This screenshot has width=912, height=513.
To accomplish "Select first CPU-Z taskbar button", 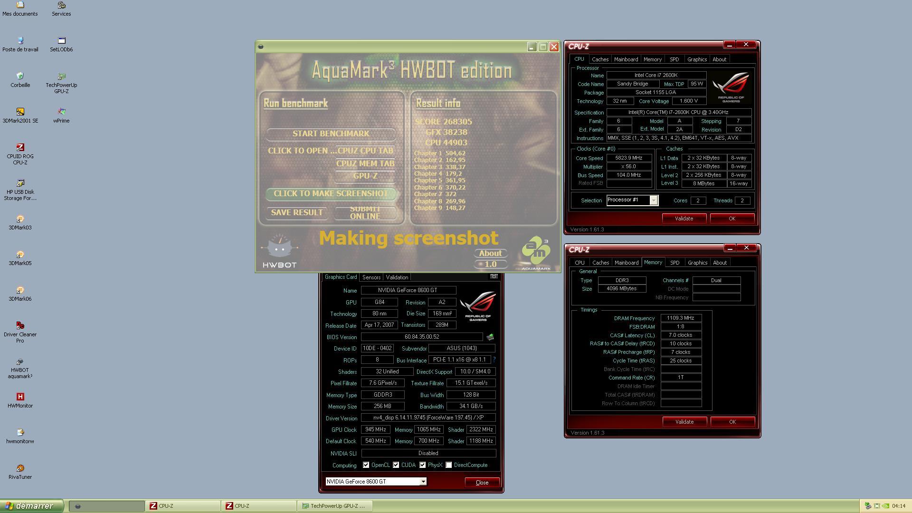I will (183, 506).
